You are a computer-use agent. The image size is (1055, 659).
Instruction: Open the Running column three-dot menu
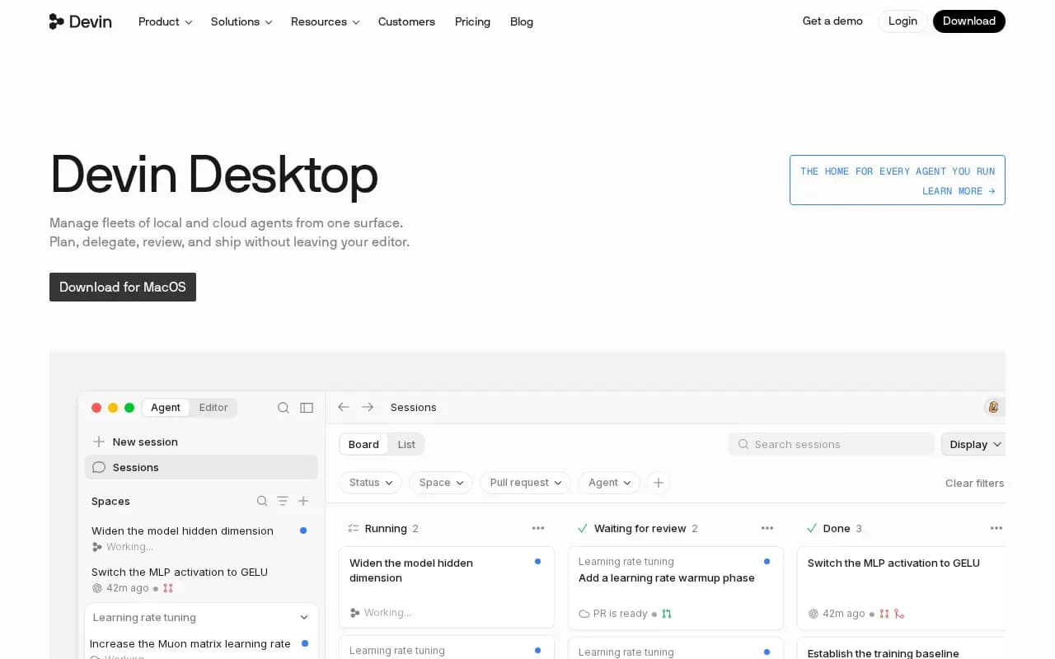538,528
